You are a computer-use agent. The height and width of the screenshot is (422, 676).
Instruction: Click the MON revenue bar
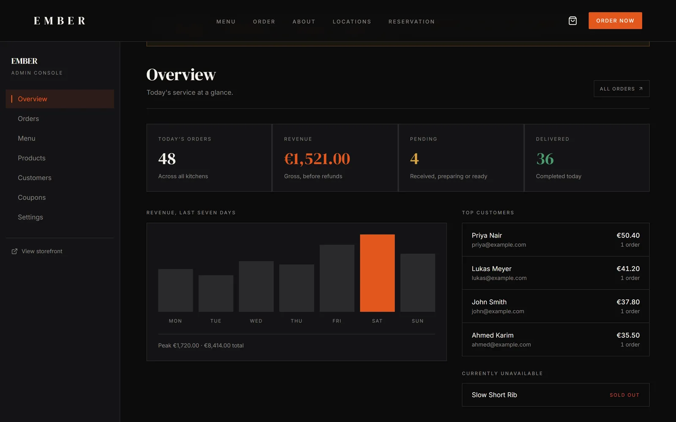point(175,290)
